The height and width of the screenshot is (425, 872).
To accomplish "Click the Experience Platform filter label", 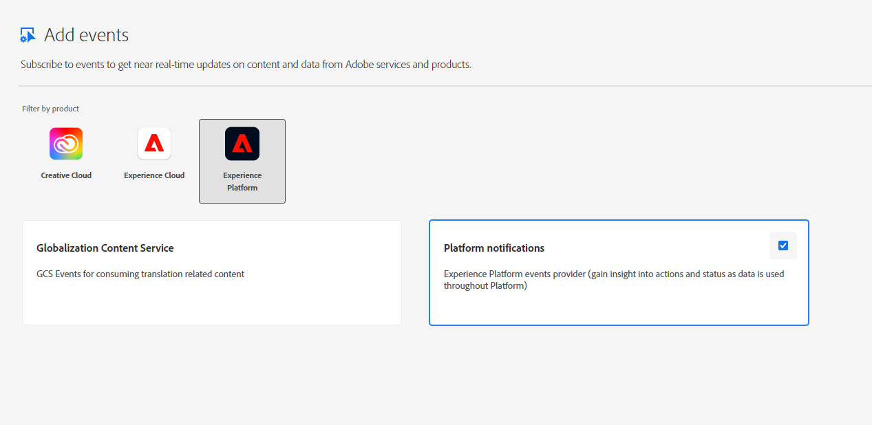I will click(242, 182).
